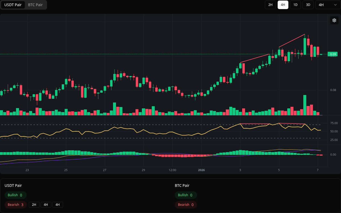Open the 4H timeframe dropdown at top right

coord(327,5)
